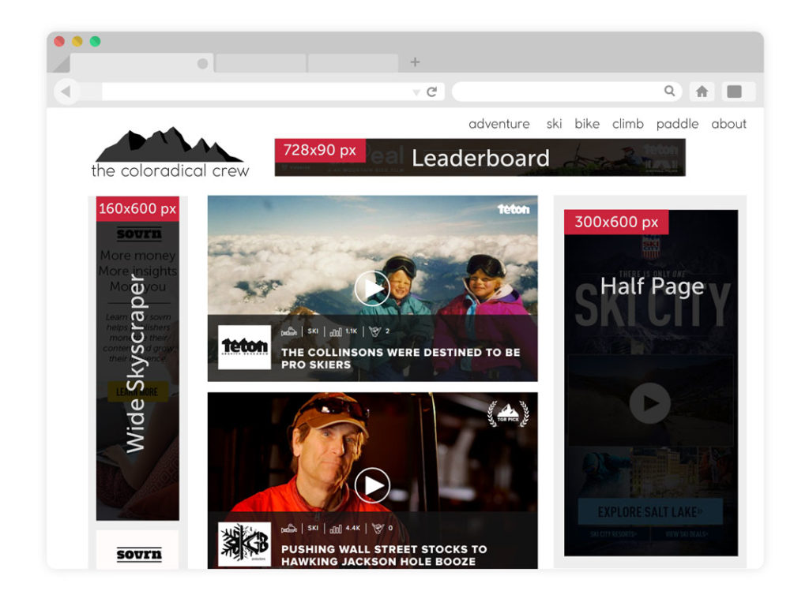Screen dimensions: 809x606
Task: Click the coloradical crew mountain logo
Action: 170,151
